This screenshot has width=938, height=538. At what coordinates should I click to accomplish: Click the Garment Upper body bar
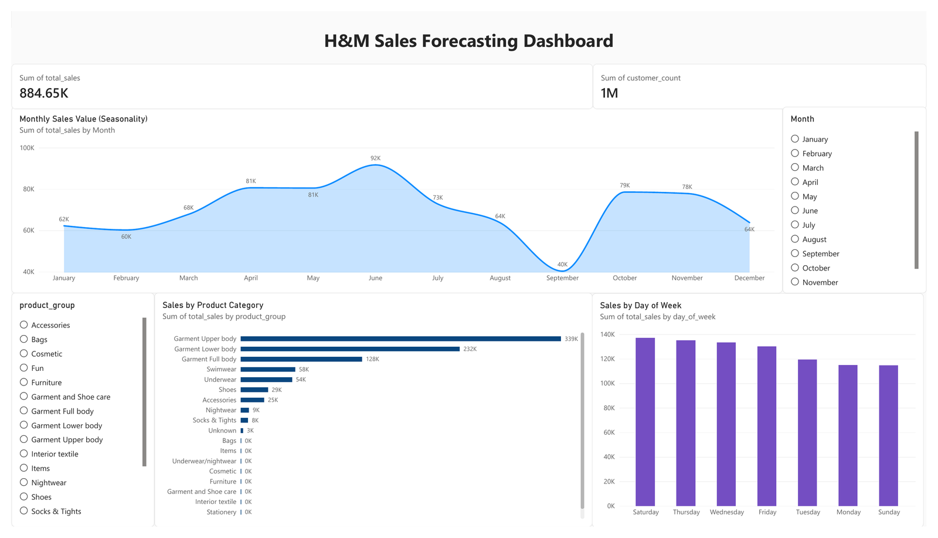pos(400,339)
